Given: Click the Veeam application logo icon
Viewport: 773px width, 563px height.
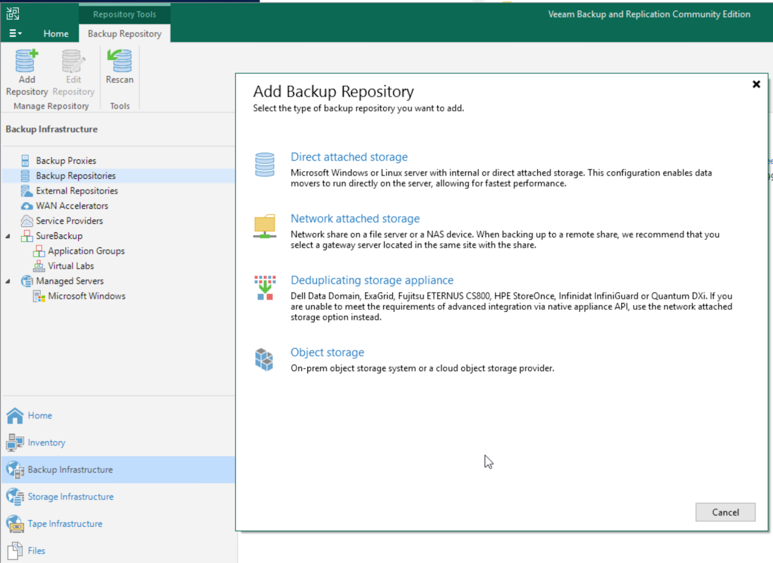Looking at the screenshot, I should tap(13, 14).
